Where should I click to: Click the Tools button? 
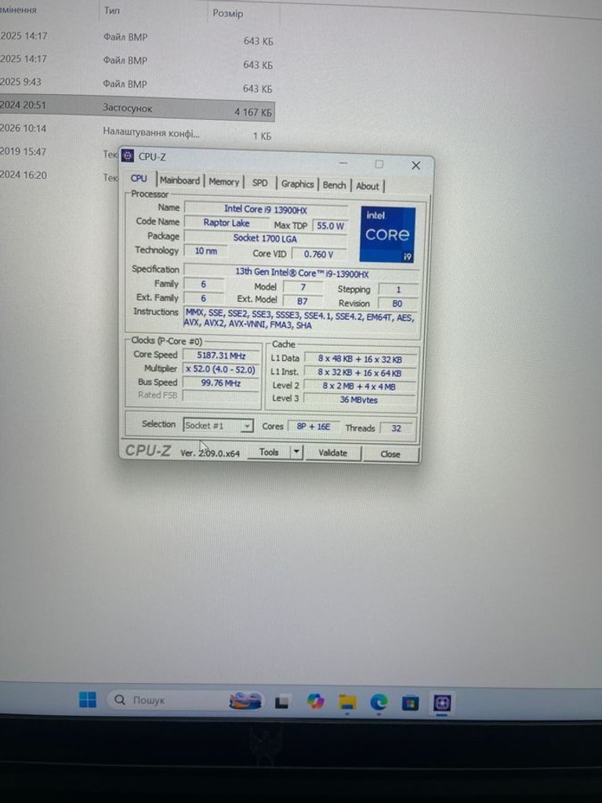(269, 452)
